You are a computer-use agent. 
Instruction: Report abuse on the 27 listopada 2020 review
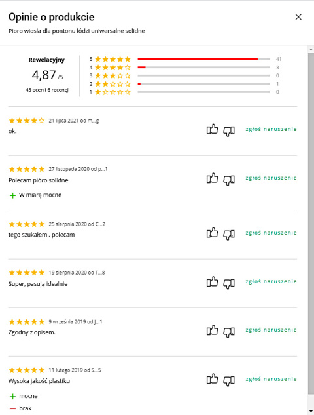click(x=271, y=178)
